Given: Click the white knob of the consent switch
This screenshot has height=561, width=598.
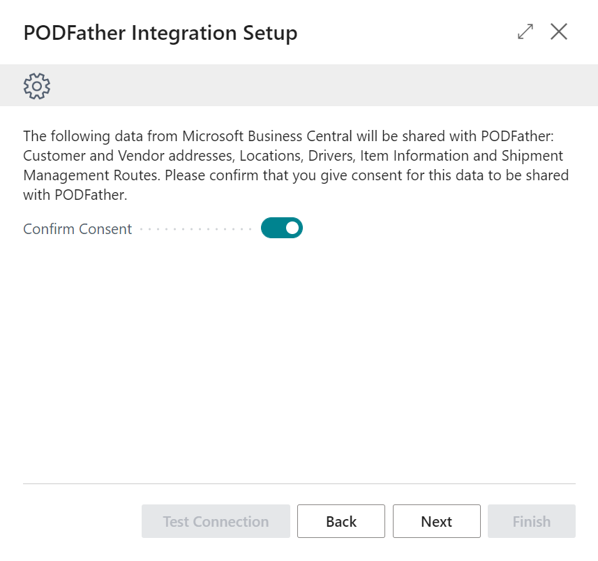Looking at the screenshot, I should pos(292,228).
